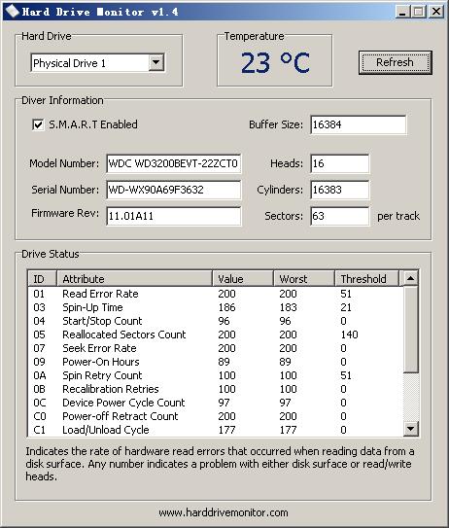The width and height of the screenshot is (449, 528).
Task: Click the 23 °C temperature reading
Action: coord(275,62)
